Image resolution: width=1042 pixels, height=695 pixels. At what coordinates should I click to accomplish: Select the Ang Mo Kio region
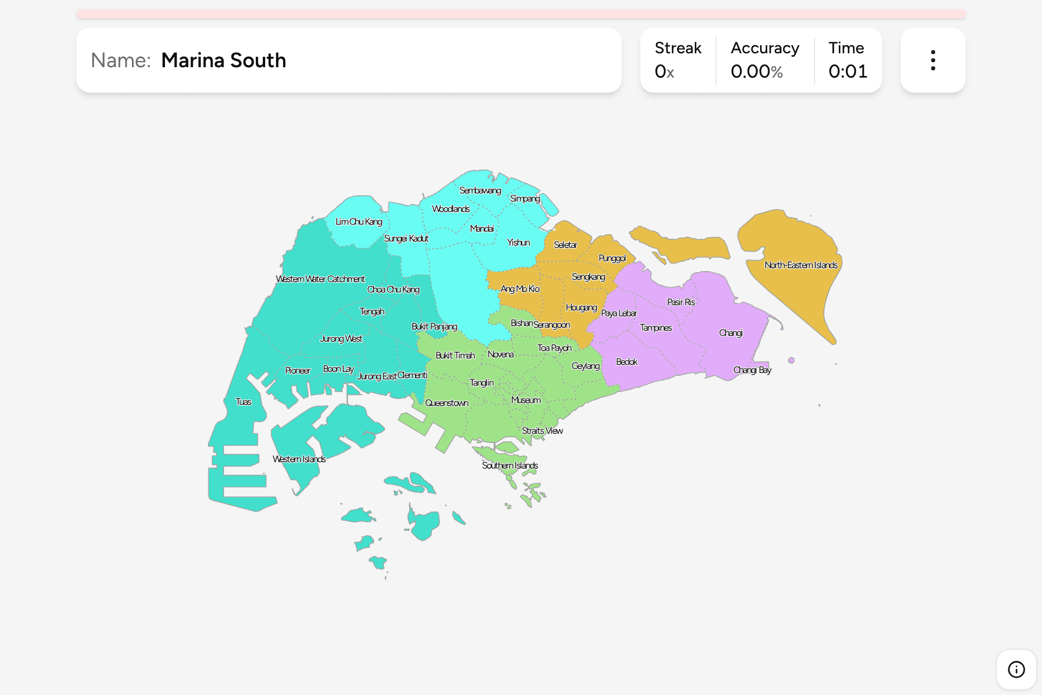click(520, 289)
